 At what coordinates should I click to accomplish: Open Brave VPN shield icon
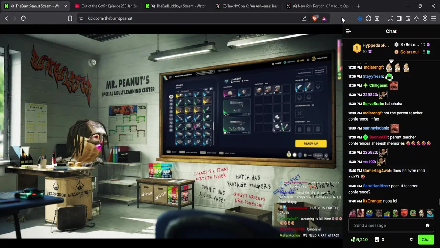click(425, 18)
